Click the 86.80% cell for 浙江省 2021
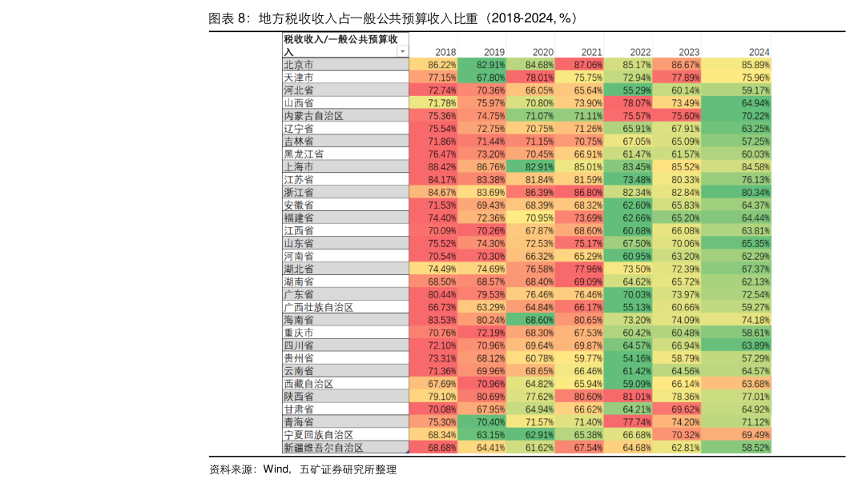850x479 pixels. click(x=579, y=192)
